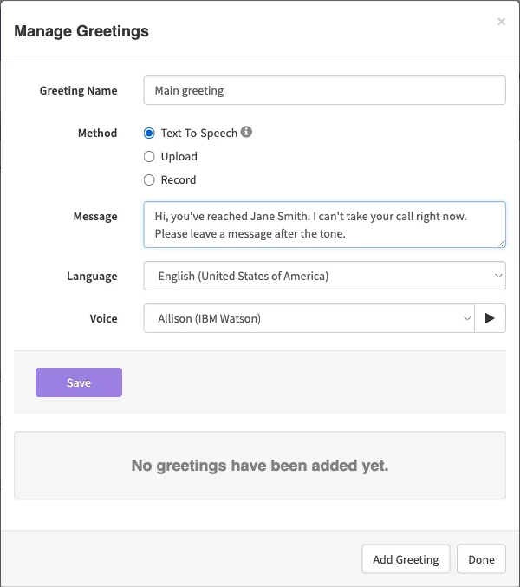Viewport: 520px width, 587px height.
Task: Click the Message label
Action: coord(95,217)
